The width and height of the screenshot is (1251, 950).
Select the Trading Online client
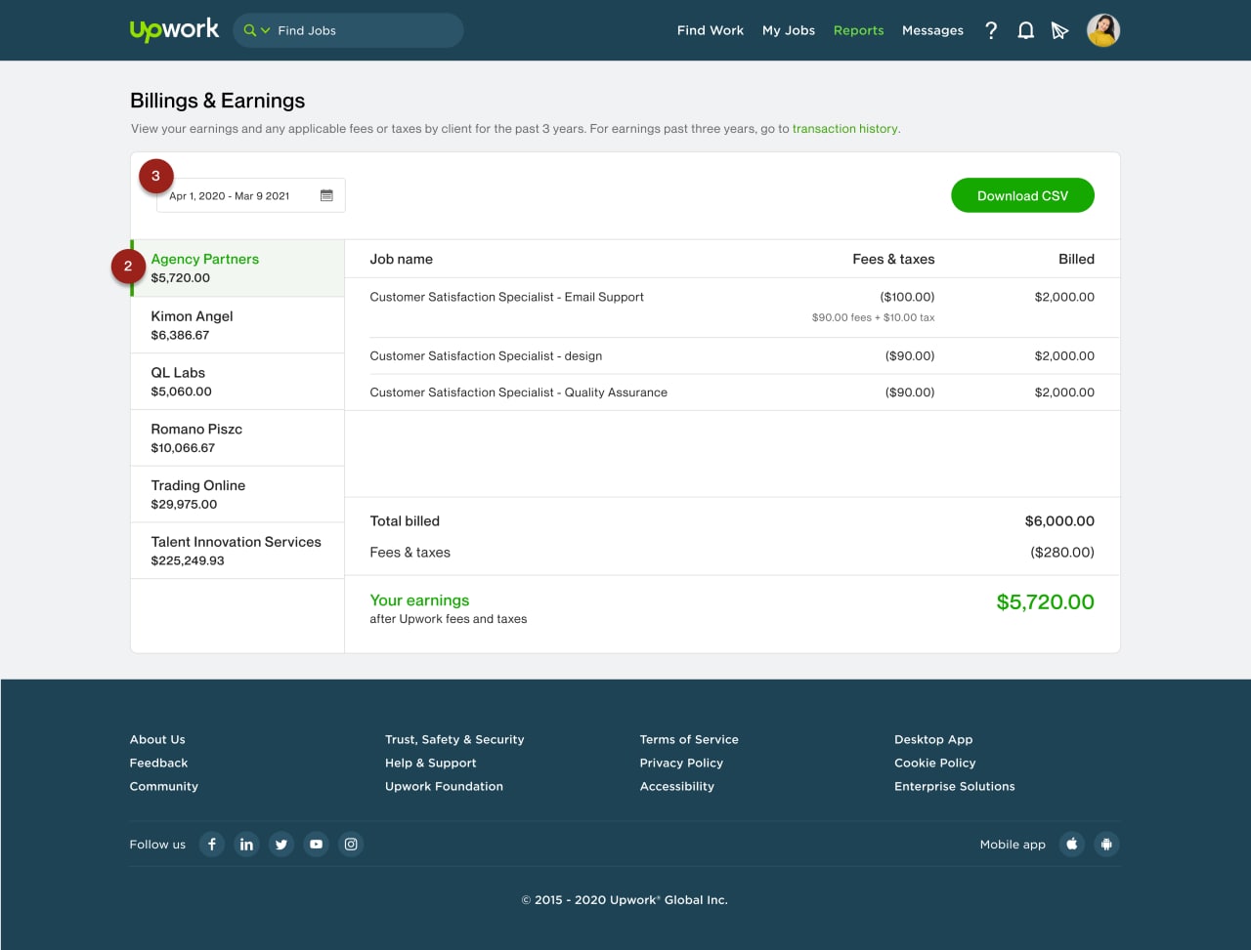237,495
